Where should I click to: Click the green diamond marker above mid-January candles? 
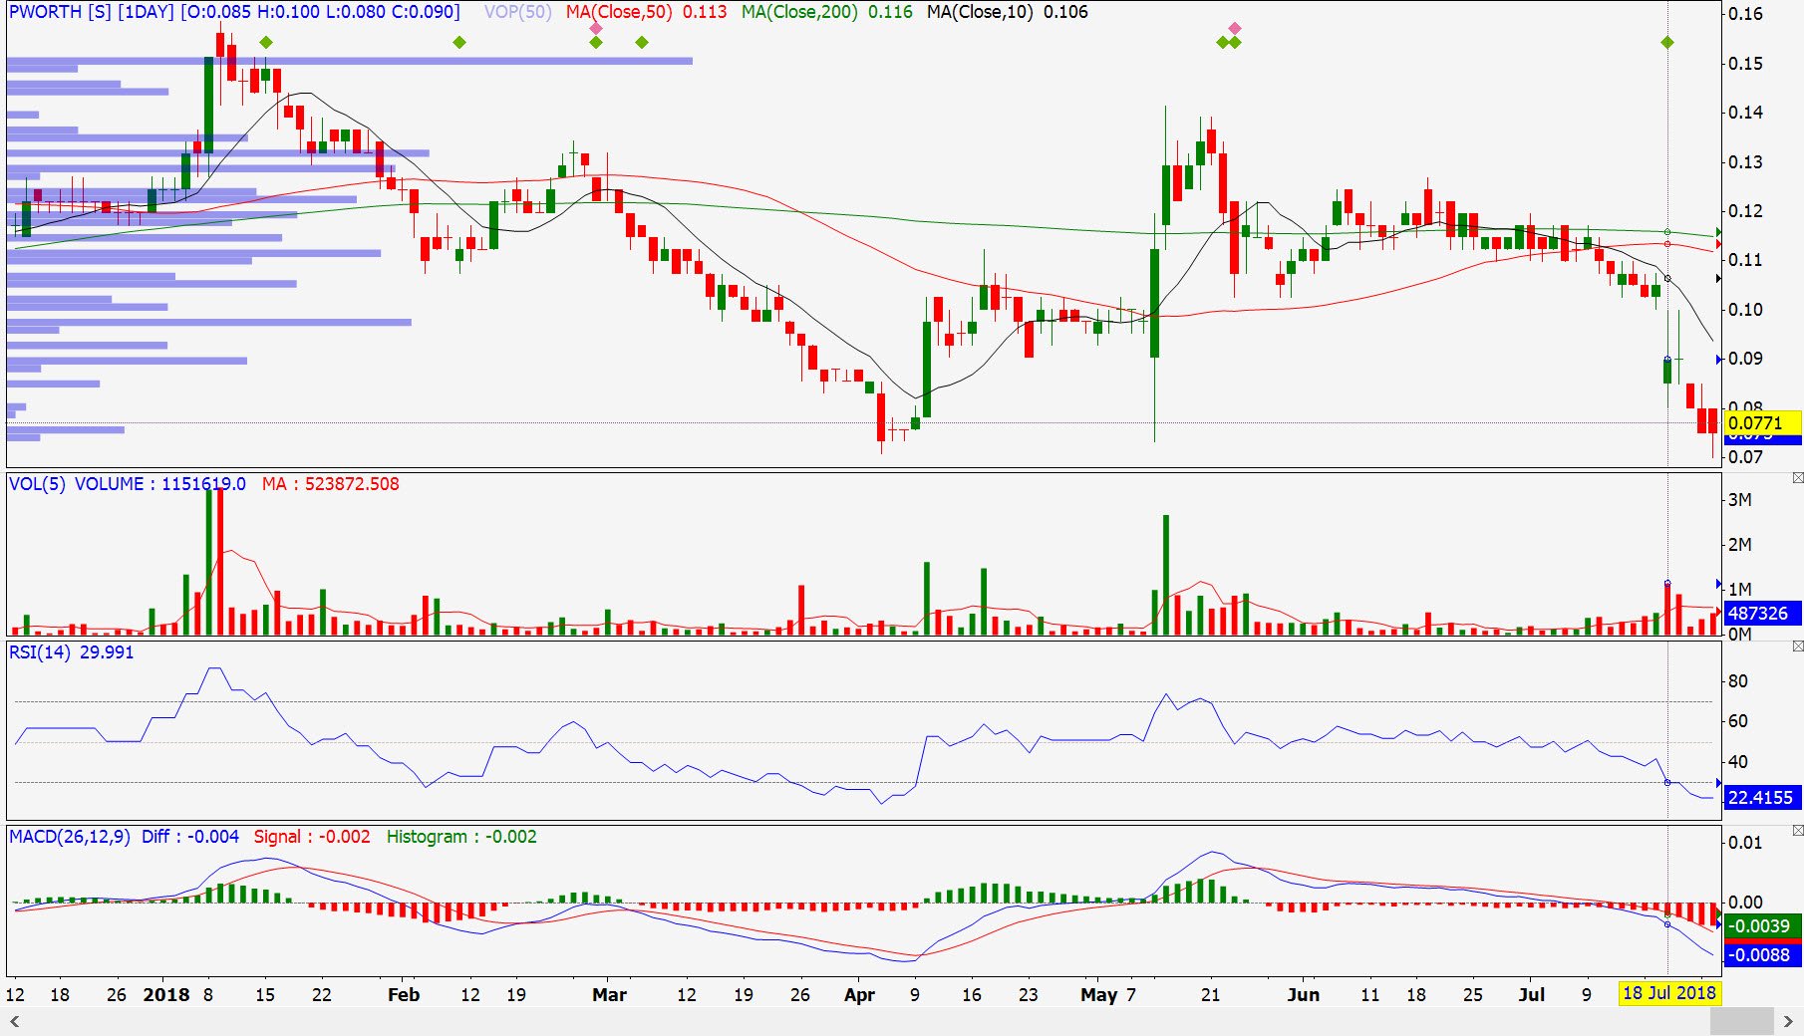coord(265,43)
